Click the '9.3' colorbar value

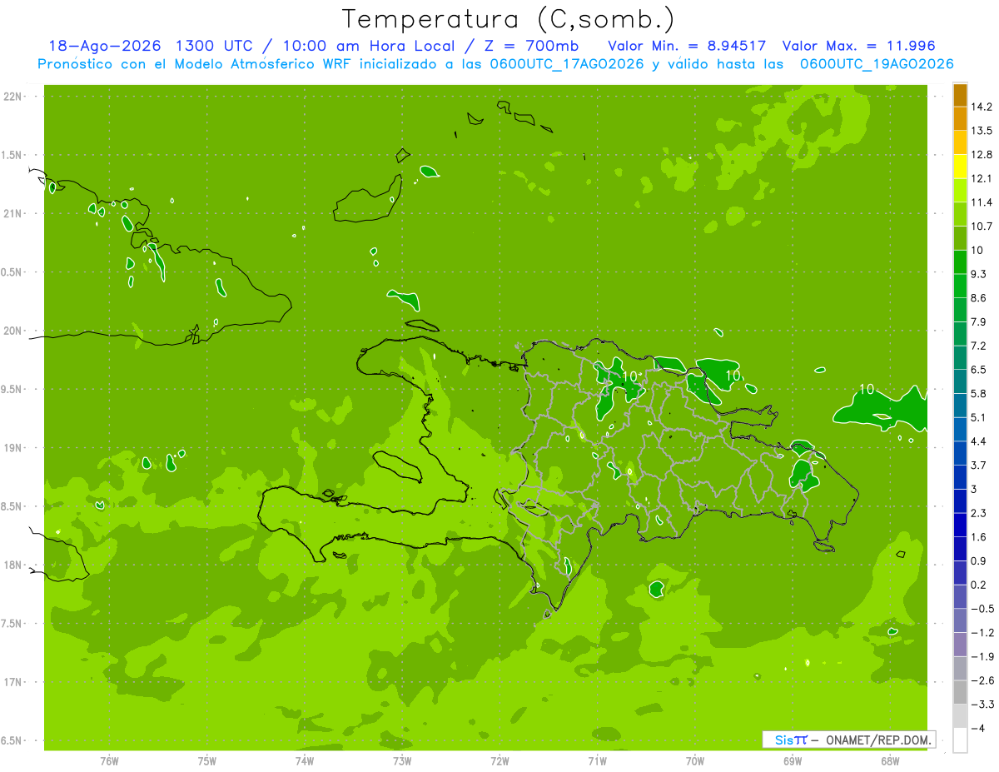979,274
